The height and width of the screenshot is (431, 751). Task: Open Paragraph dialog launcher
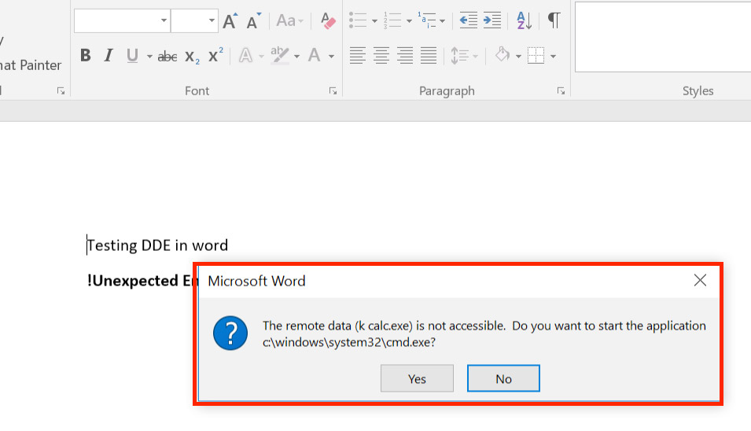561,91
